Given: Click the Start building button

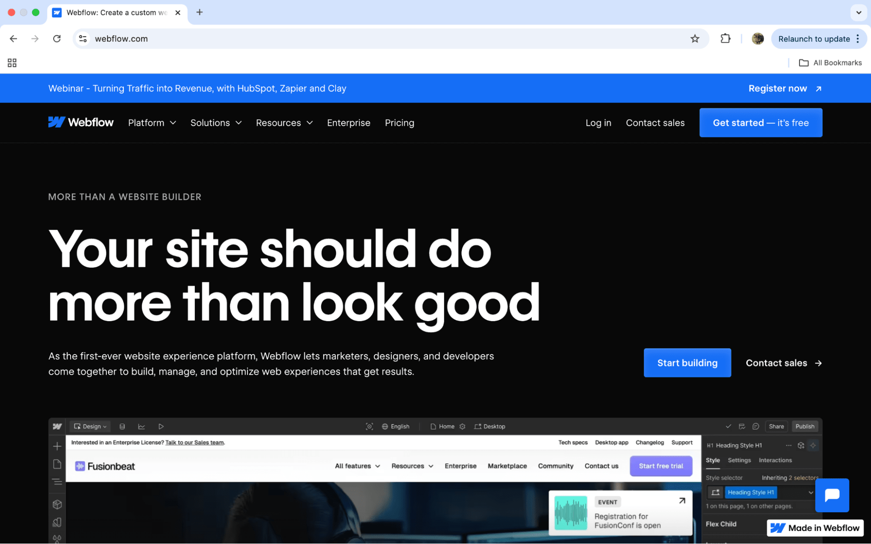Looking at the screenshot, I should pyautogui.click(x=687, y=363).
